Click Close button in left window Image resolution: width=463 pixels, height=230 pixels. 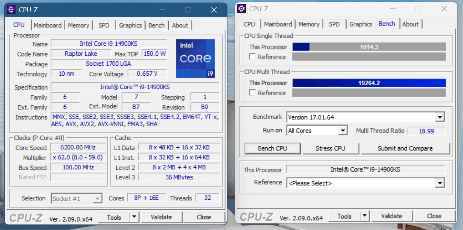click(204, 217)
